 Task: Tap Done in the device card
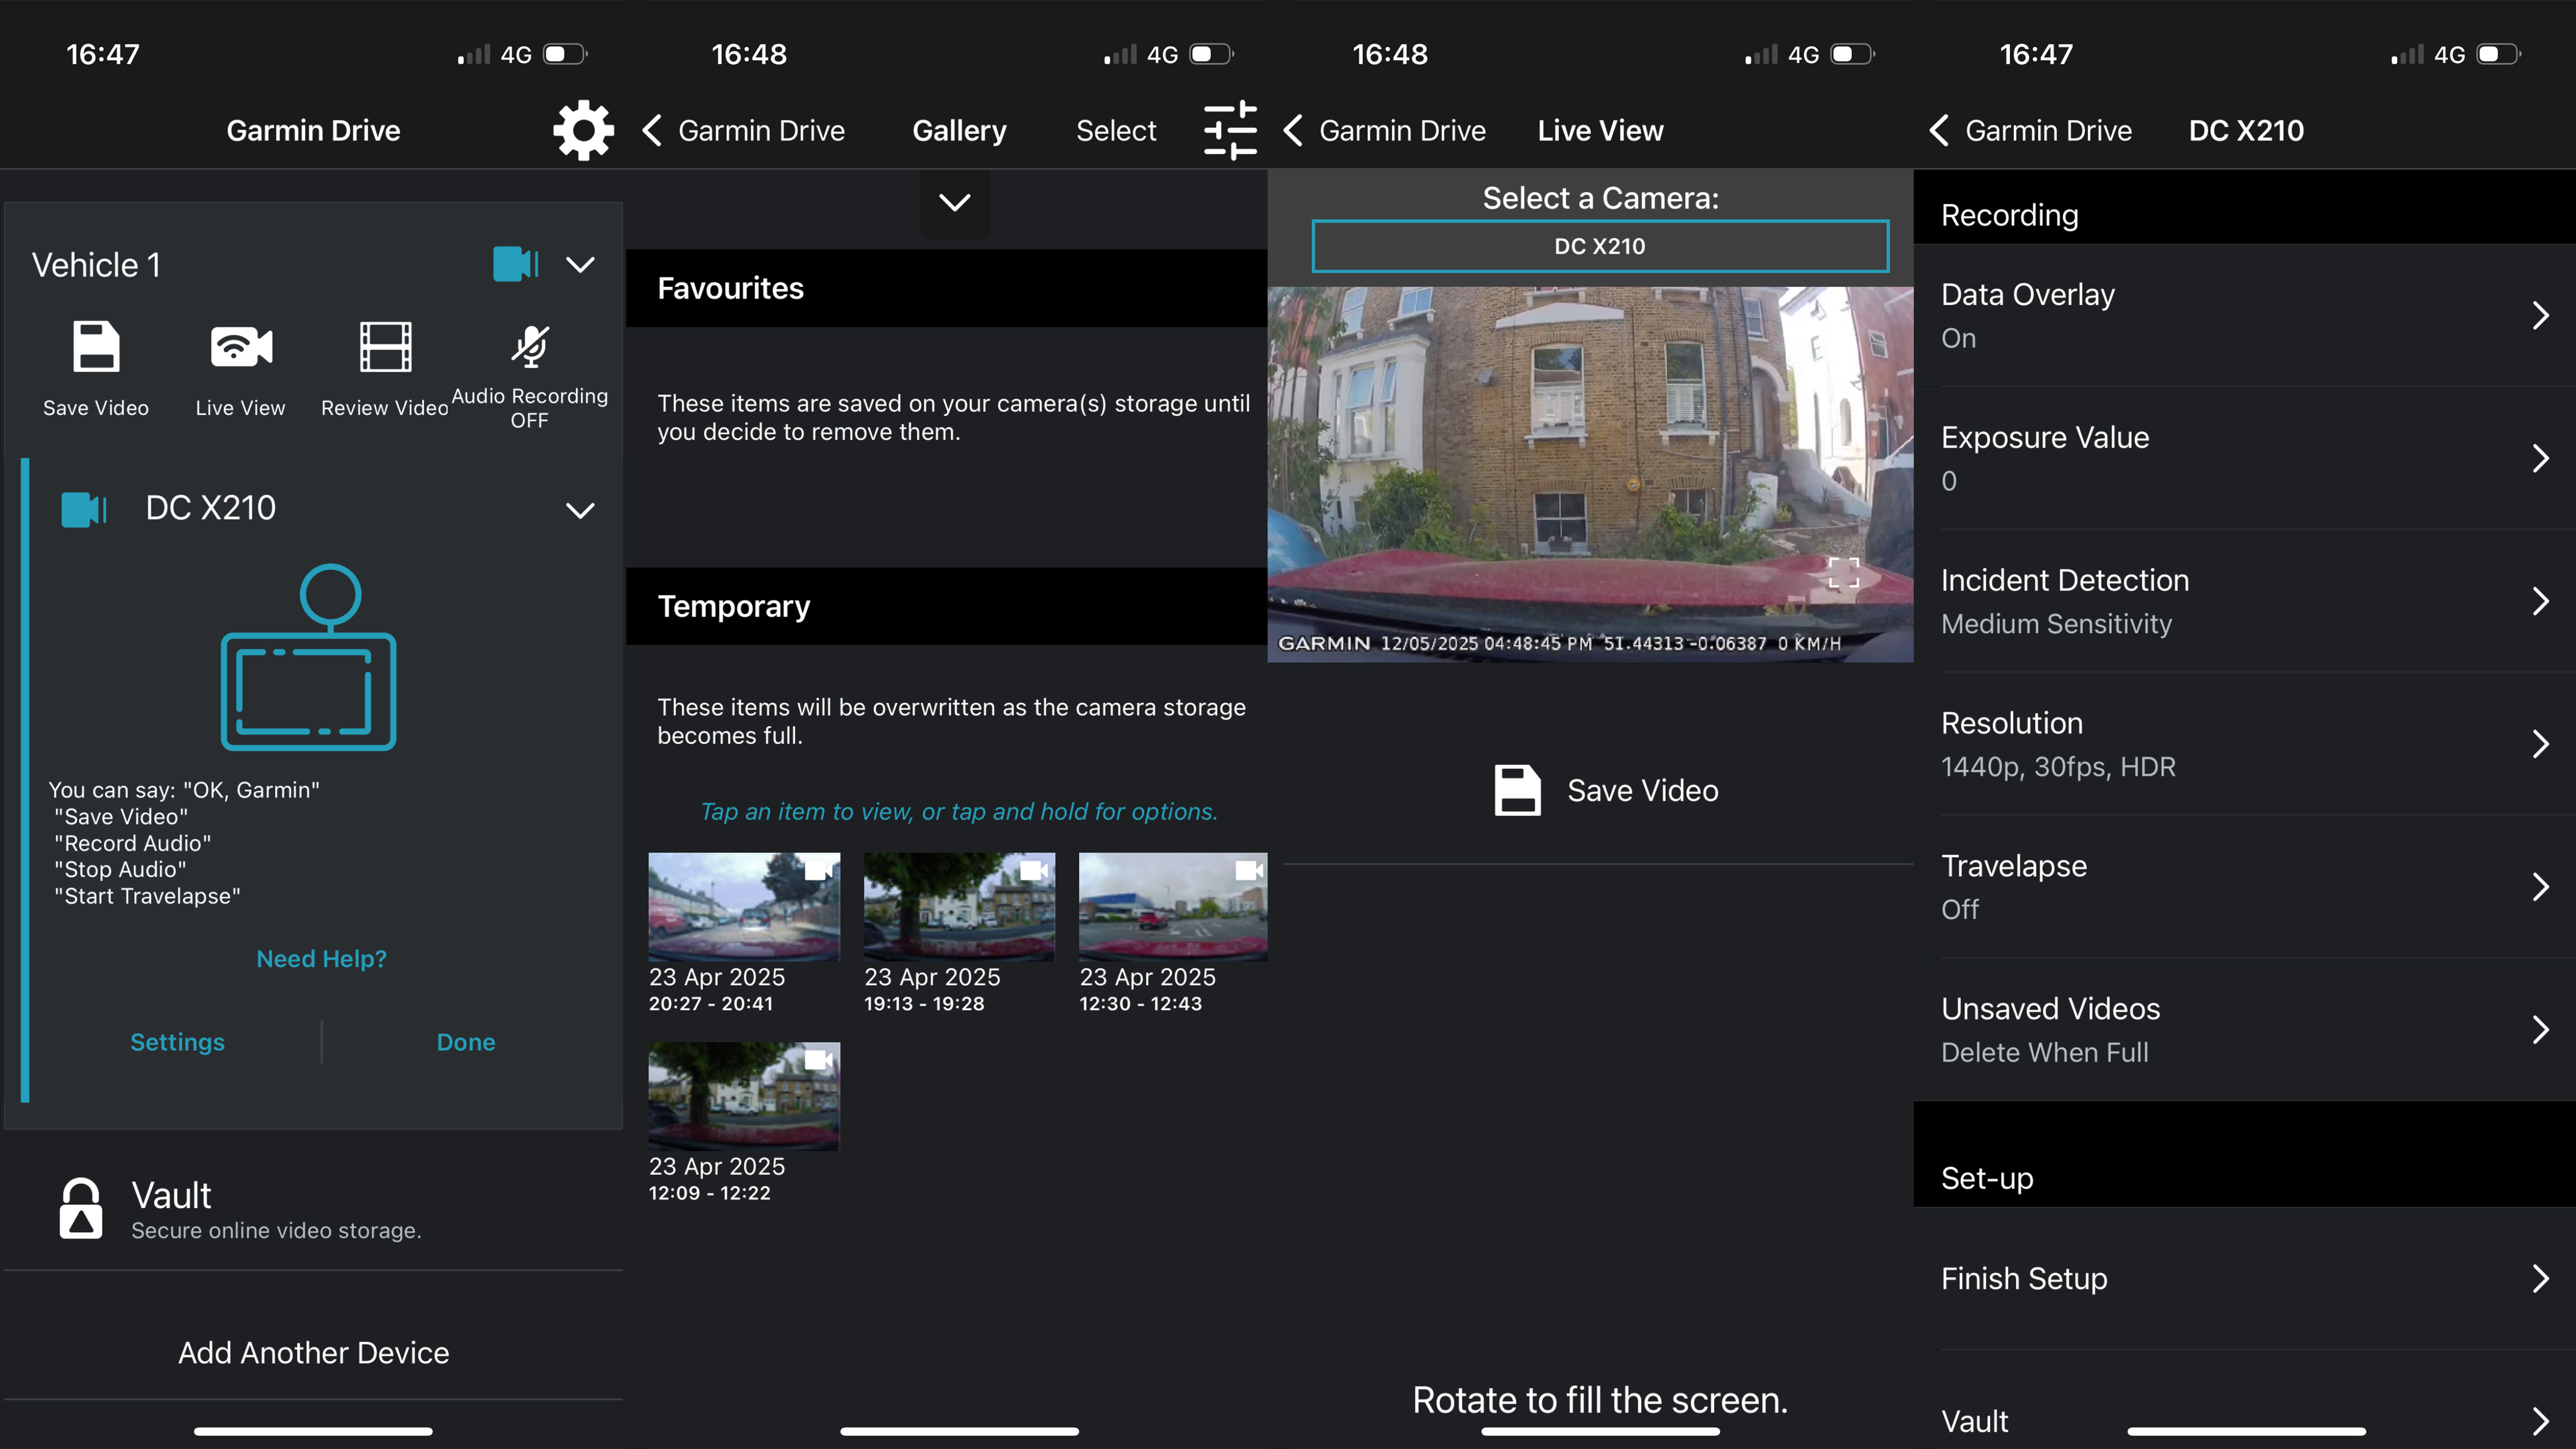click(x=466, y=1042)
